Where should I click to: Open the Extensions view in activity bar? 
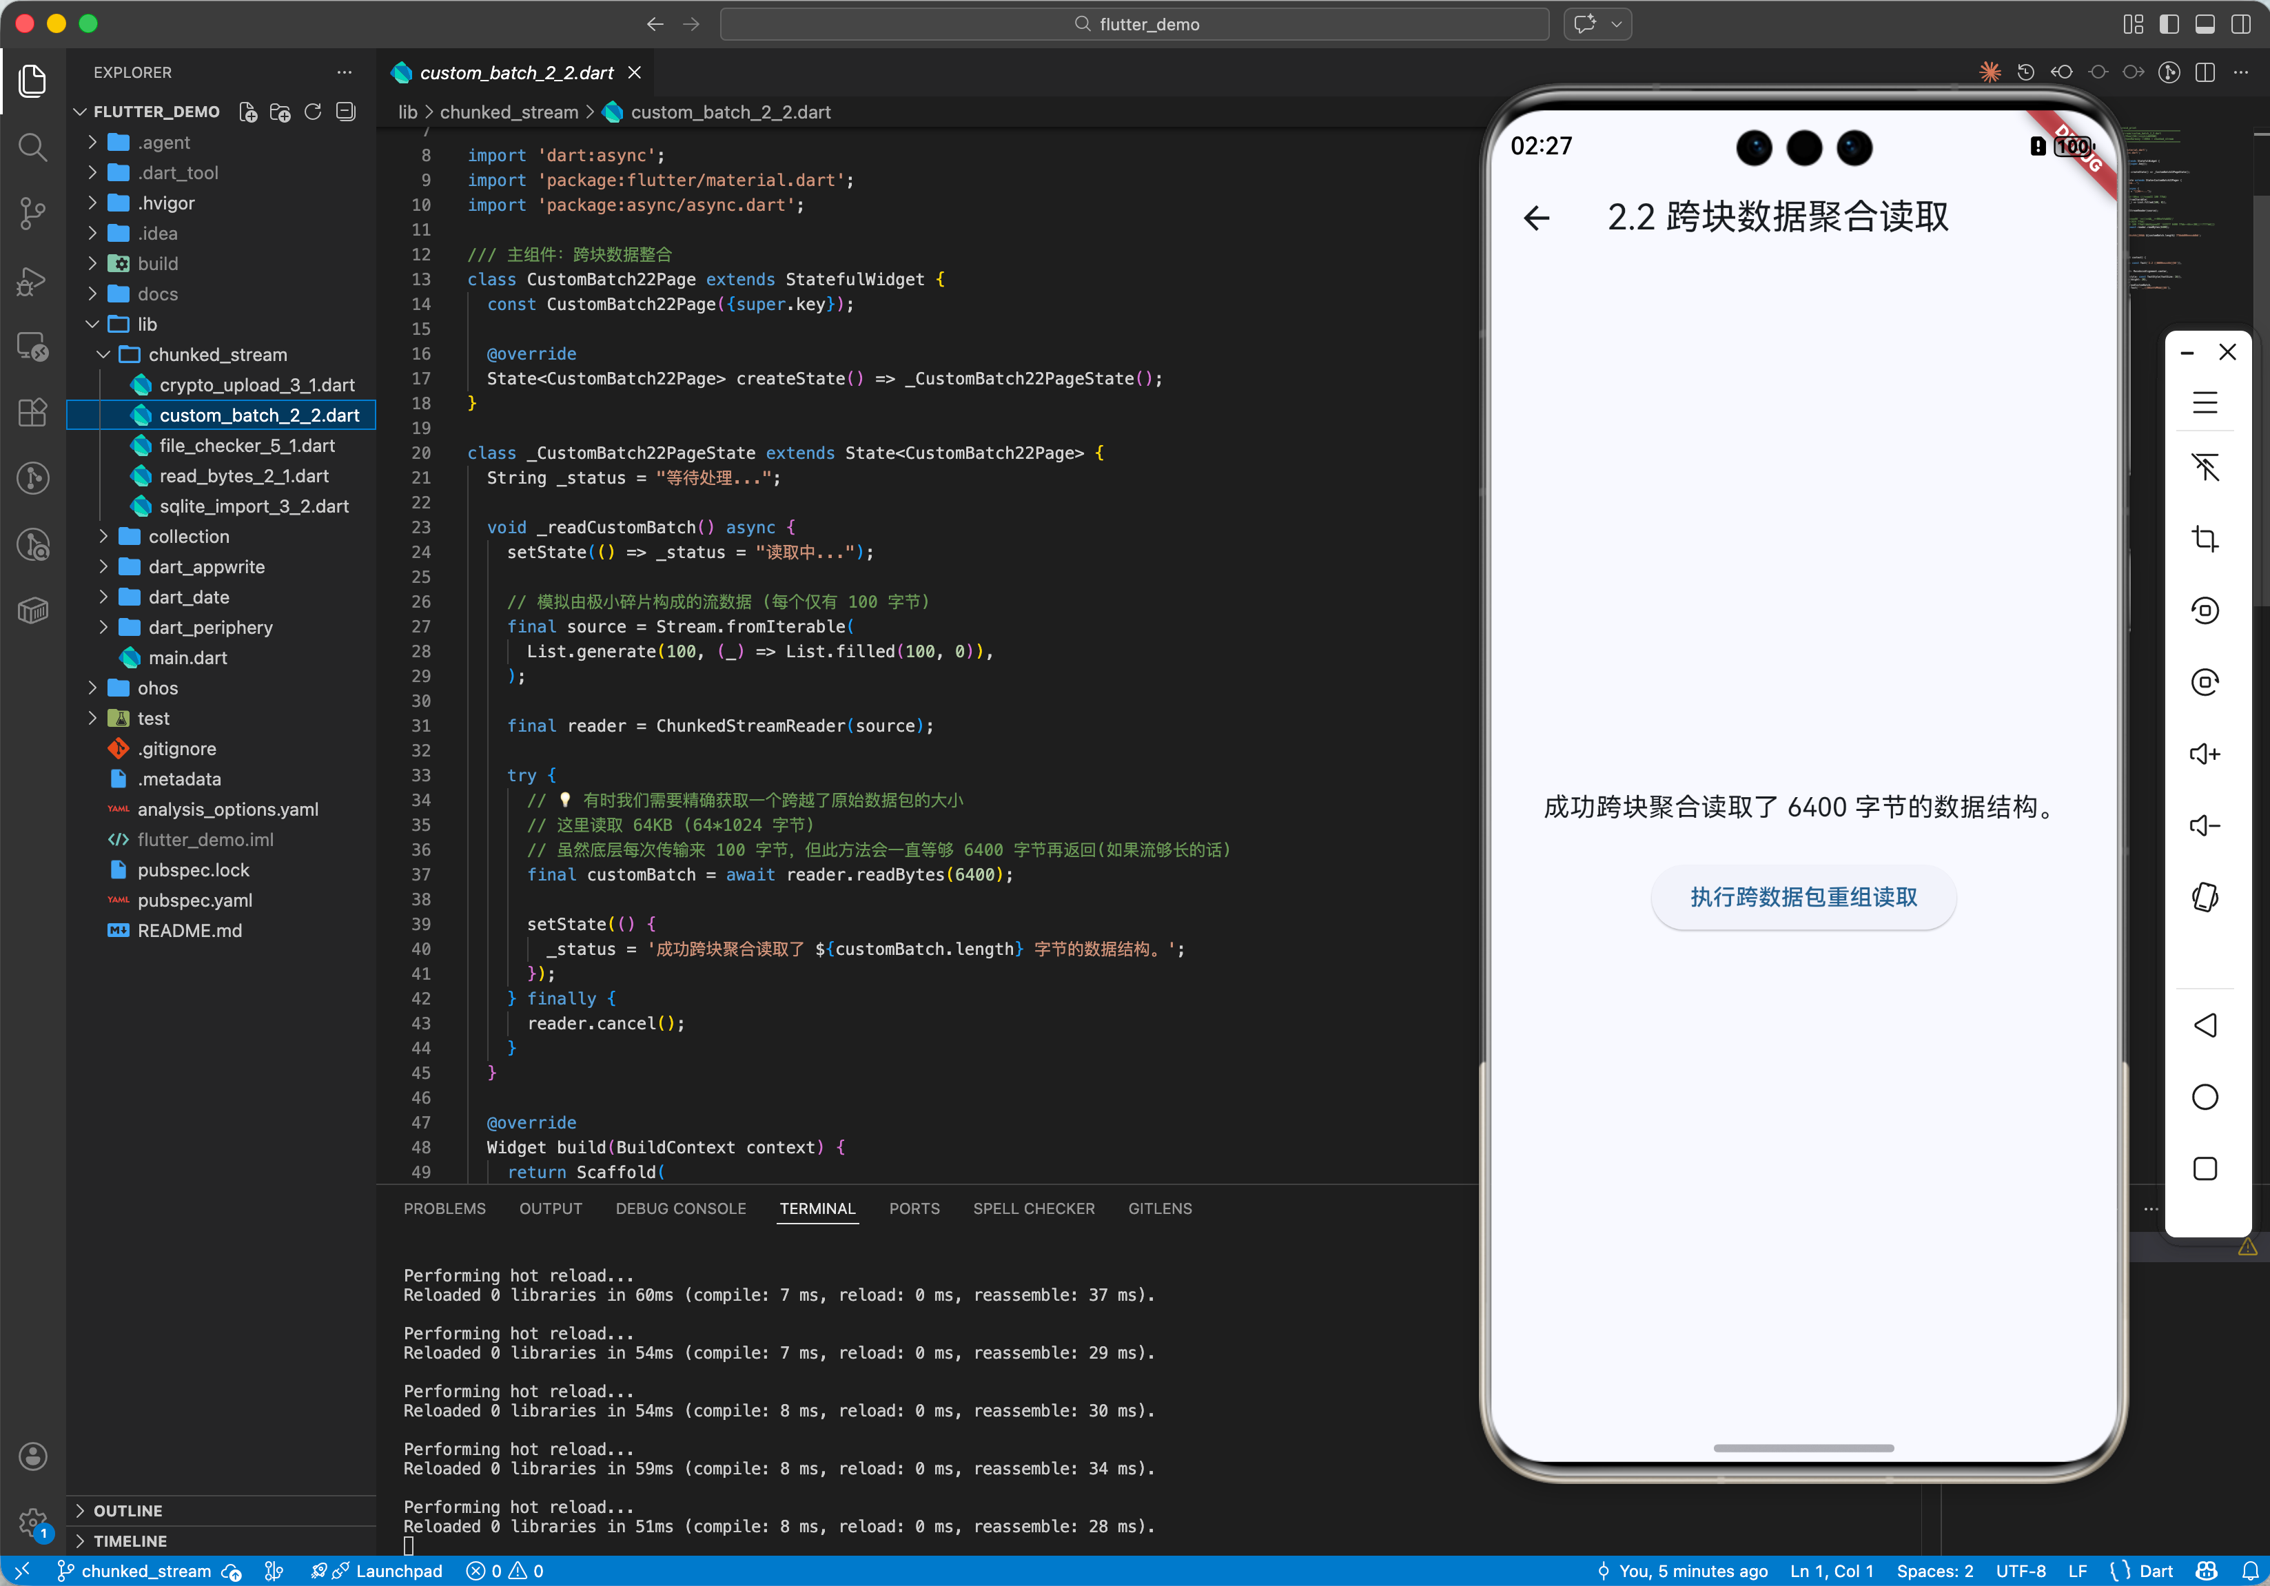click(32, 412)
